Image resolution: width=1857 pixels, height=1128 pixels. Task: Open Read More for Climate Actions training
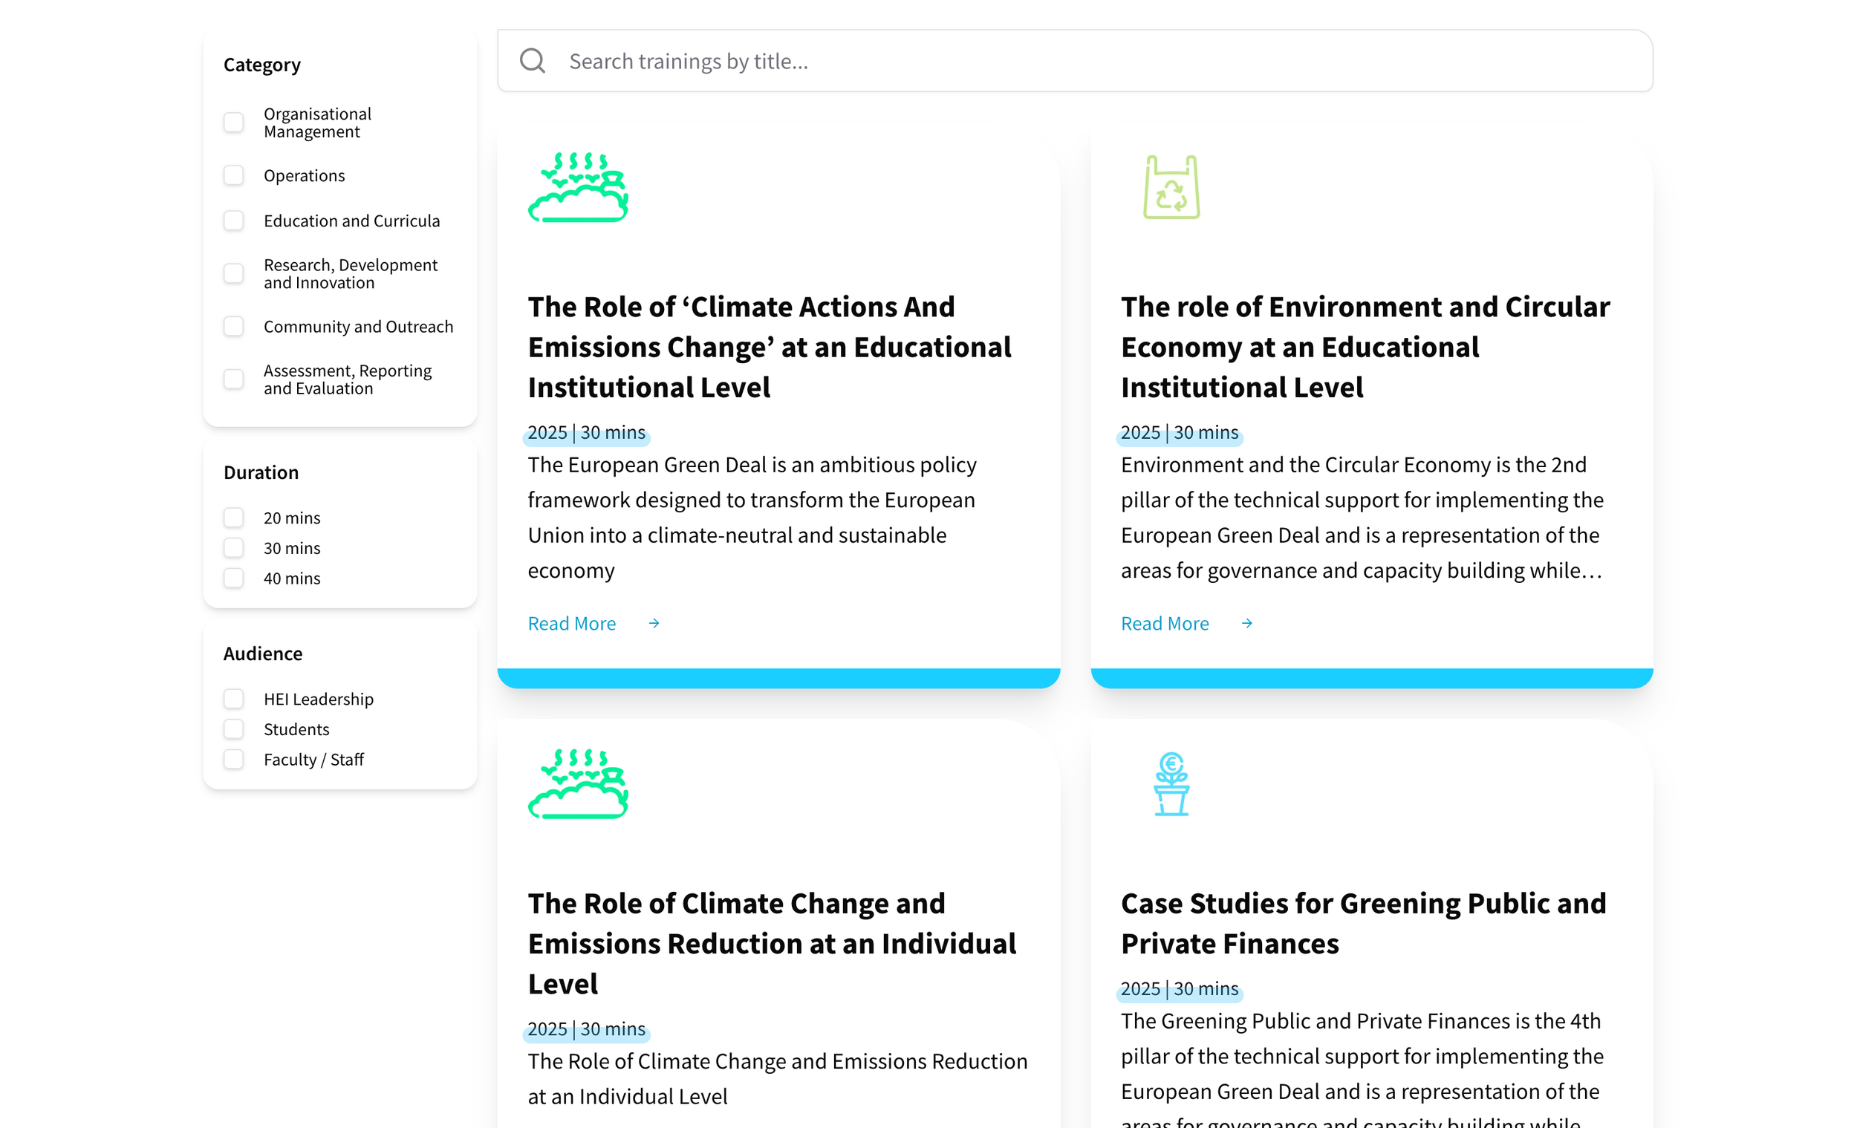[x=571, y=623]
